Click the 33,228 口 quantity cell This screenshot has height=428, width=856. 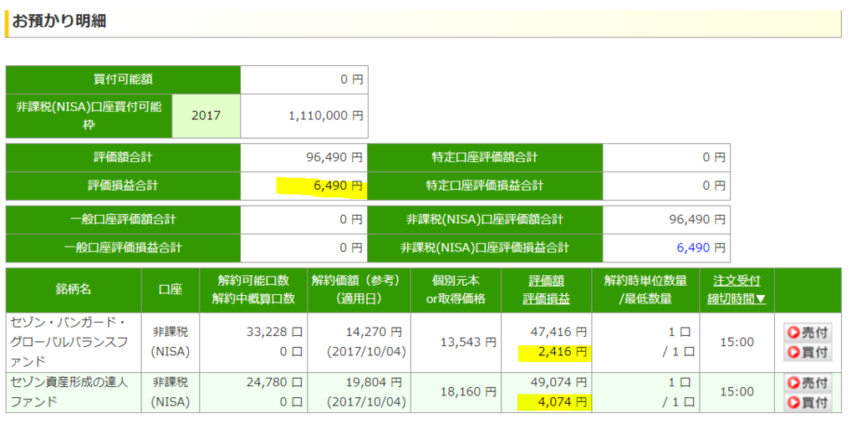[276, 332]
